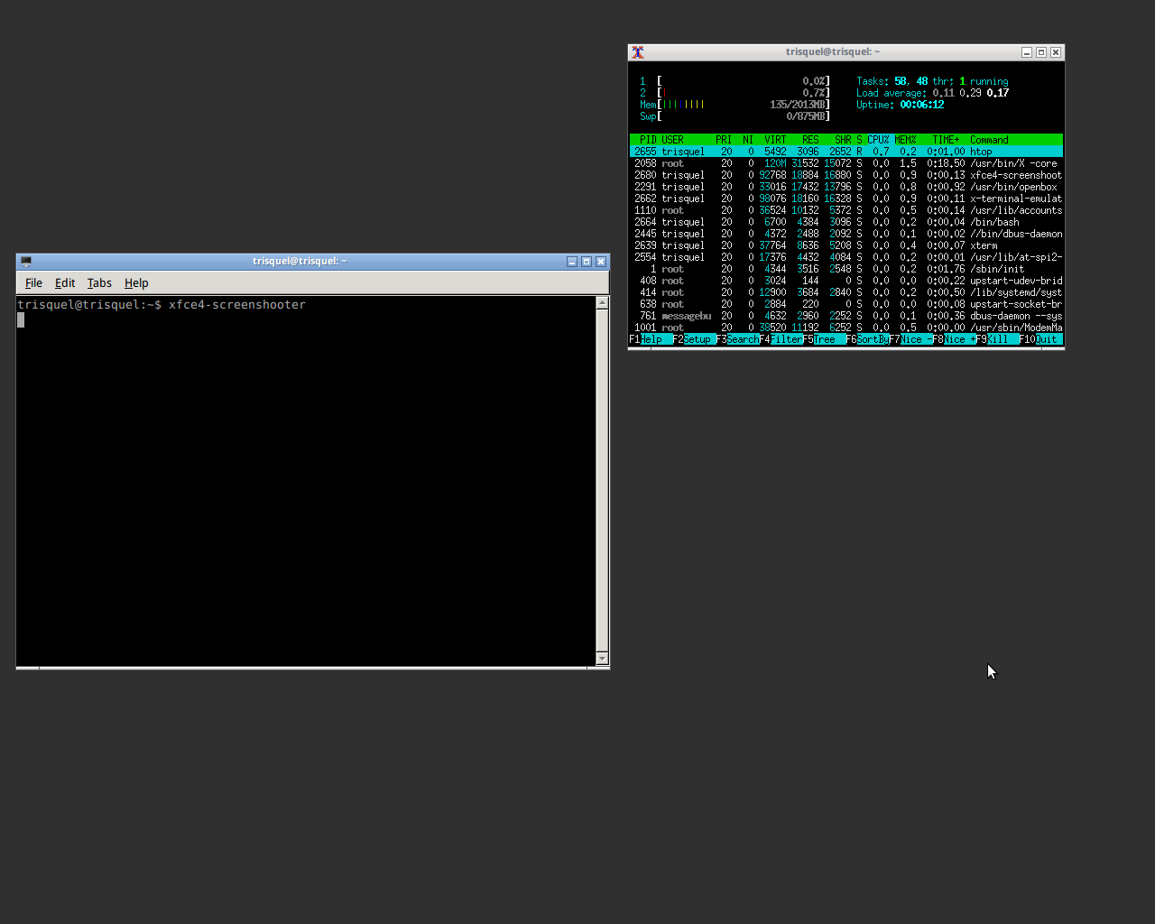The image size is (1155, 924).
Task: Select the xterm process row
Action: click(846, 245)
